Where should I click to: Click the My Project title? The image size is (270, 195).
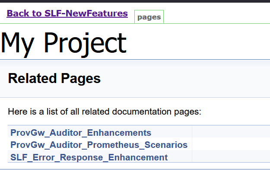click(x=64, y=43)
